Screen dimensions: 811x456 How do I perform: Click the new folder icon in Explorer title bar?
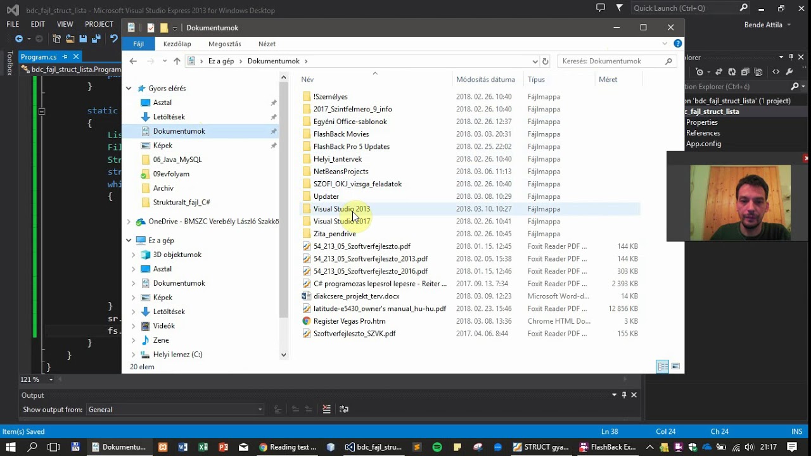(164, 28)
